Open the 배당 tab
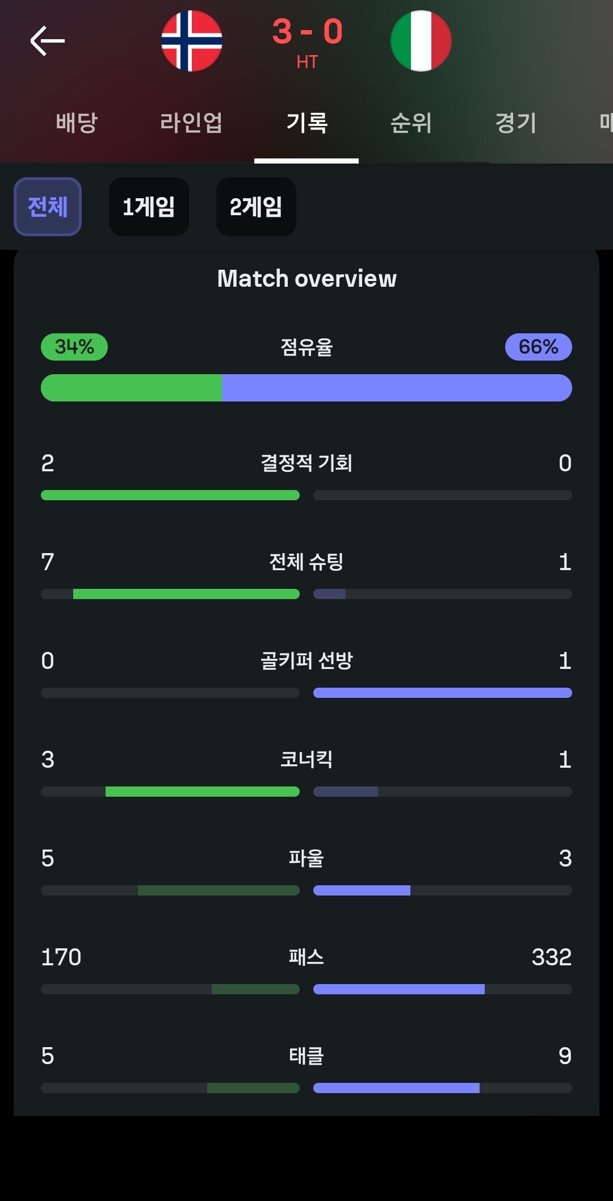Image resolution: width=613 pixels, height=1201 pixels. tap(77, 123)
